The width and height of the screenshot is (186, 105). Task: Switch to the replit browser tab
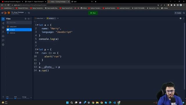click(x=82, y=2)
